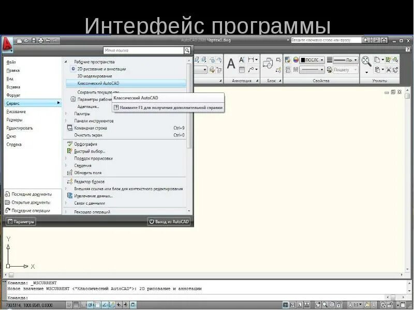This screenshot has height=310, width=414.
Task: Toggle the Quick properties button in status bar
Action: click(x=134, y=305)
